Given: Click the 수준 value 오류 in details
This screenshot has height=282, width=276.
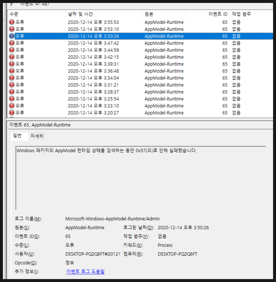Looking at the screenshot, I should pyautogui.click(x=70, y=245).
